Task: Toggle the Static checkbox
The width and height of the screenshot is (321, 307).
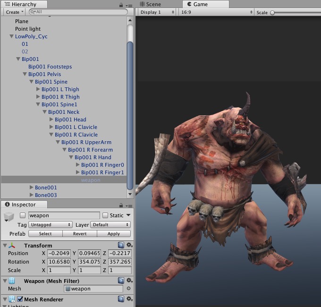Action: 105,215
